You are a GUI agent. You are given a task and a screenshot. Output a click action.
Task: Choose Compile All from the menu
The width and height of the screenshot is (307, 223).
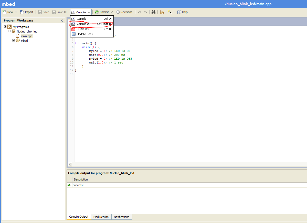click(x=83, y=24)
